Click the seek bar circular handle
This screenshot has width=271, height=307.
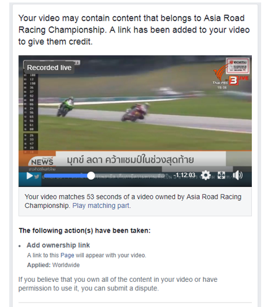(91, 176)
